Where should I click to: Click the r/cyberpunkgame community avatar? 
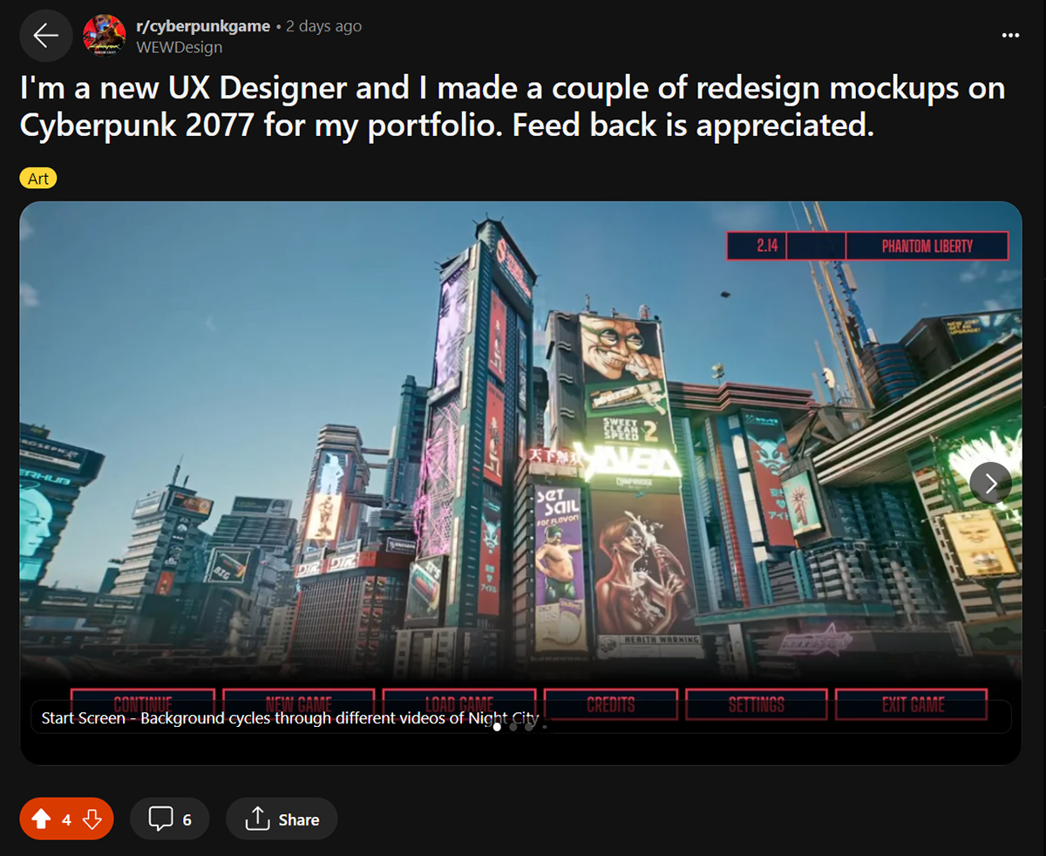104,35
